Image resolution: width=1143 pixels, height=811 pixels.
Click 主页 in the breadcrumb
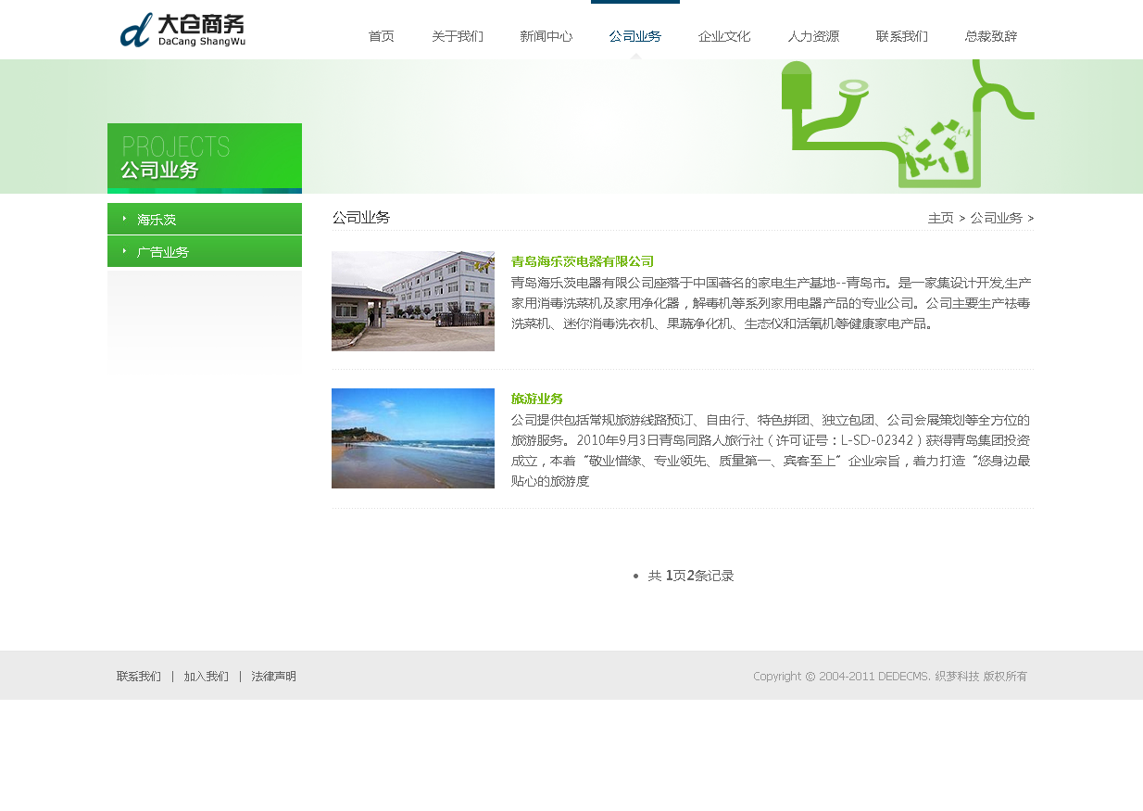coord(940,219)
